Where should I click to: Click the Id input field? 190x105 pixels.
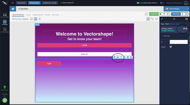click(179, 42)
